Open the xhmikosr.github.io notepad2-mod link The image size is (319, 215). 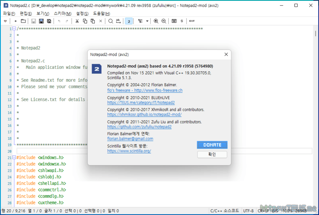tap(145, 114)
